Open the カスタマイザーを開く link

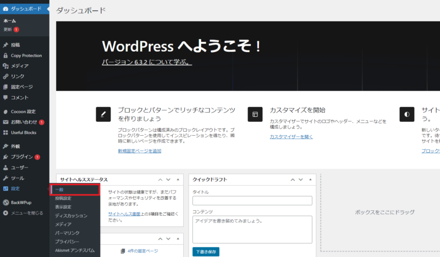tap(291, 137)
